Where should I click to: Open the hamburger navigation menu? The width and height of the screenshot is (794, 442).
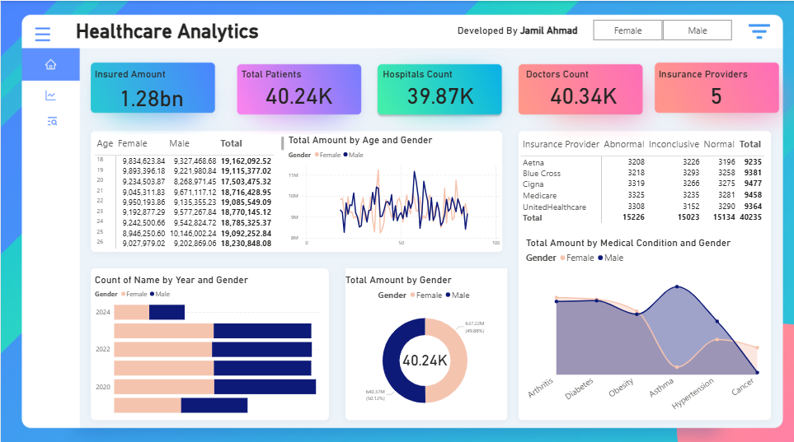[x=43, y=34]
